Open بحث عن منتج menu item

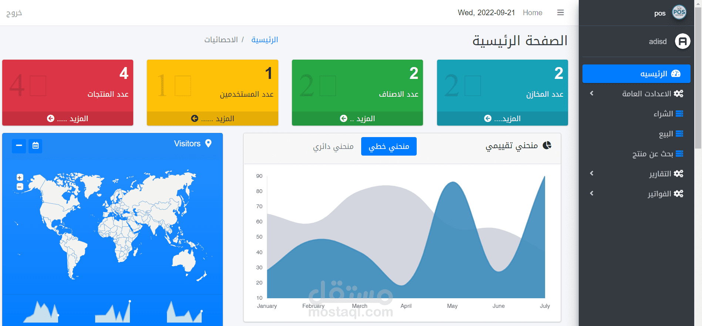click(x=636, y=154)
